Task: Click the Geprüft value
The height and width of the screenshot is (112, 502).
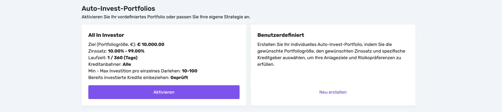Action: point(179,78)
